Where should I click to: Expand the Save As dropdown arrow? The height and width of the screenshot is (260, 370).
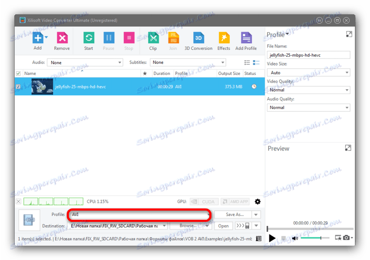pos(256,214)
